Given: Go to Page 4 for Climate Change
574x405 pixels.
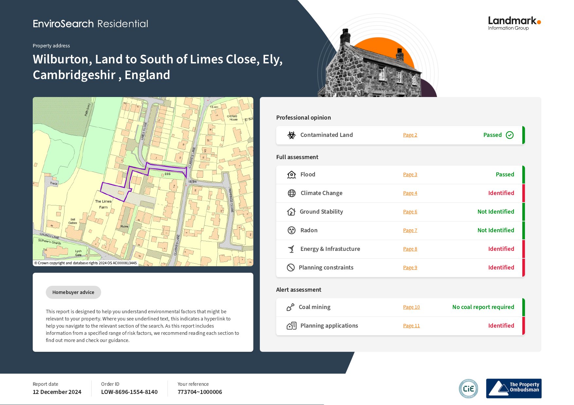Looking at the screenshot, I should click(x=410, y=193).
